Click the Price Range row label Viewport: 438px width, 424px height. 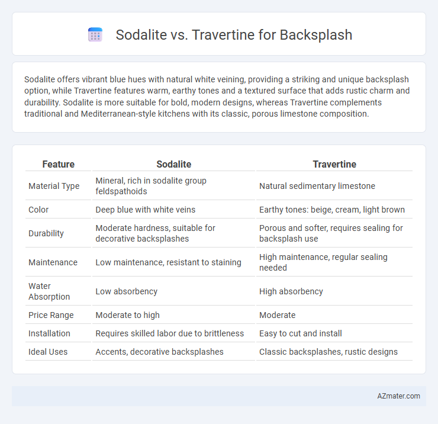[x=51, y=315]
